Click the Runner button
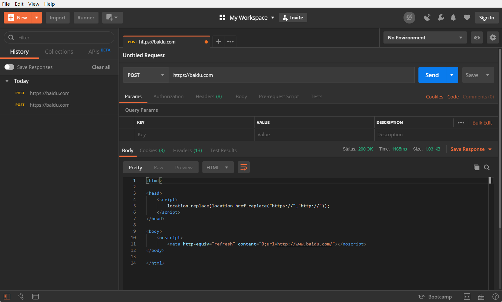Viewport: 502px width, 302px height. [x=86, y=18]
